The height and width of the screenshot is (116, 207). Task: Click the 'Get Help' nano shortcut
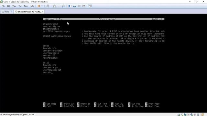point(49,104)
